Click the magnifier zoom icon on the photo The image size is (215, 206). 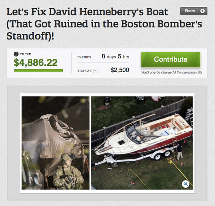(185, 184)
